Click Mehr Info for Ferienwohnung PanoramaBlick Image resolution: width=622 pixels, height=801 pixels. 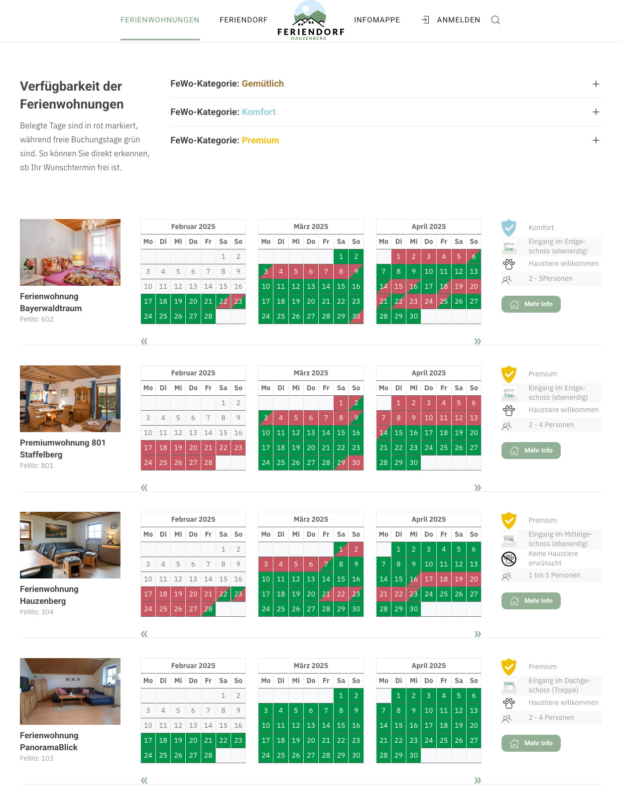pyautogui.click(x=531, y=743)
